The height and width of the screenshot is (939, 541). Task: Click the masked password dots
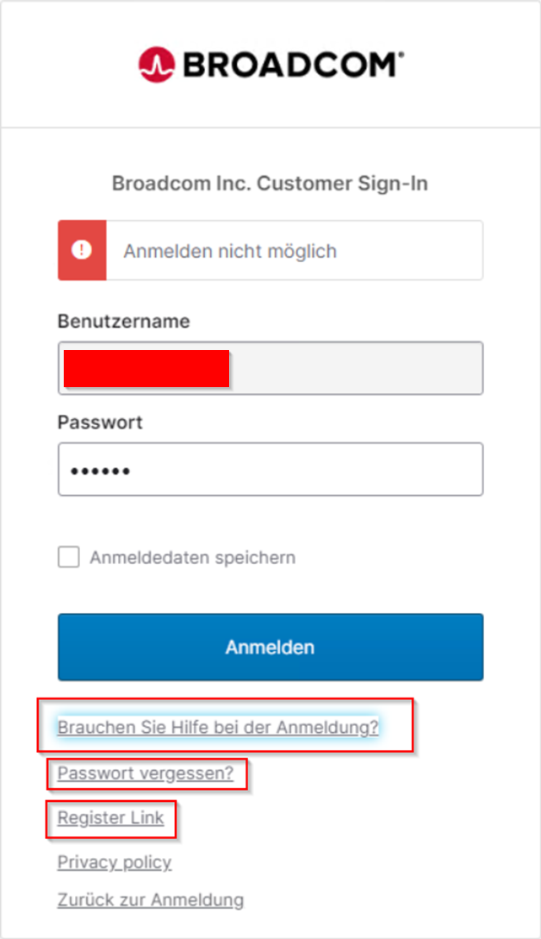coord(101,472)
